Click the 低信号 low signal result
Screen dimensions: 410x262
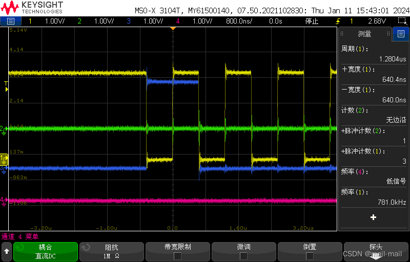pyautogui.click(x=396, y=181)
